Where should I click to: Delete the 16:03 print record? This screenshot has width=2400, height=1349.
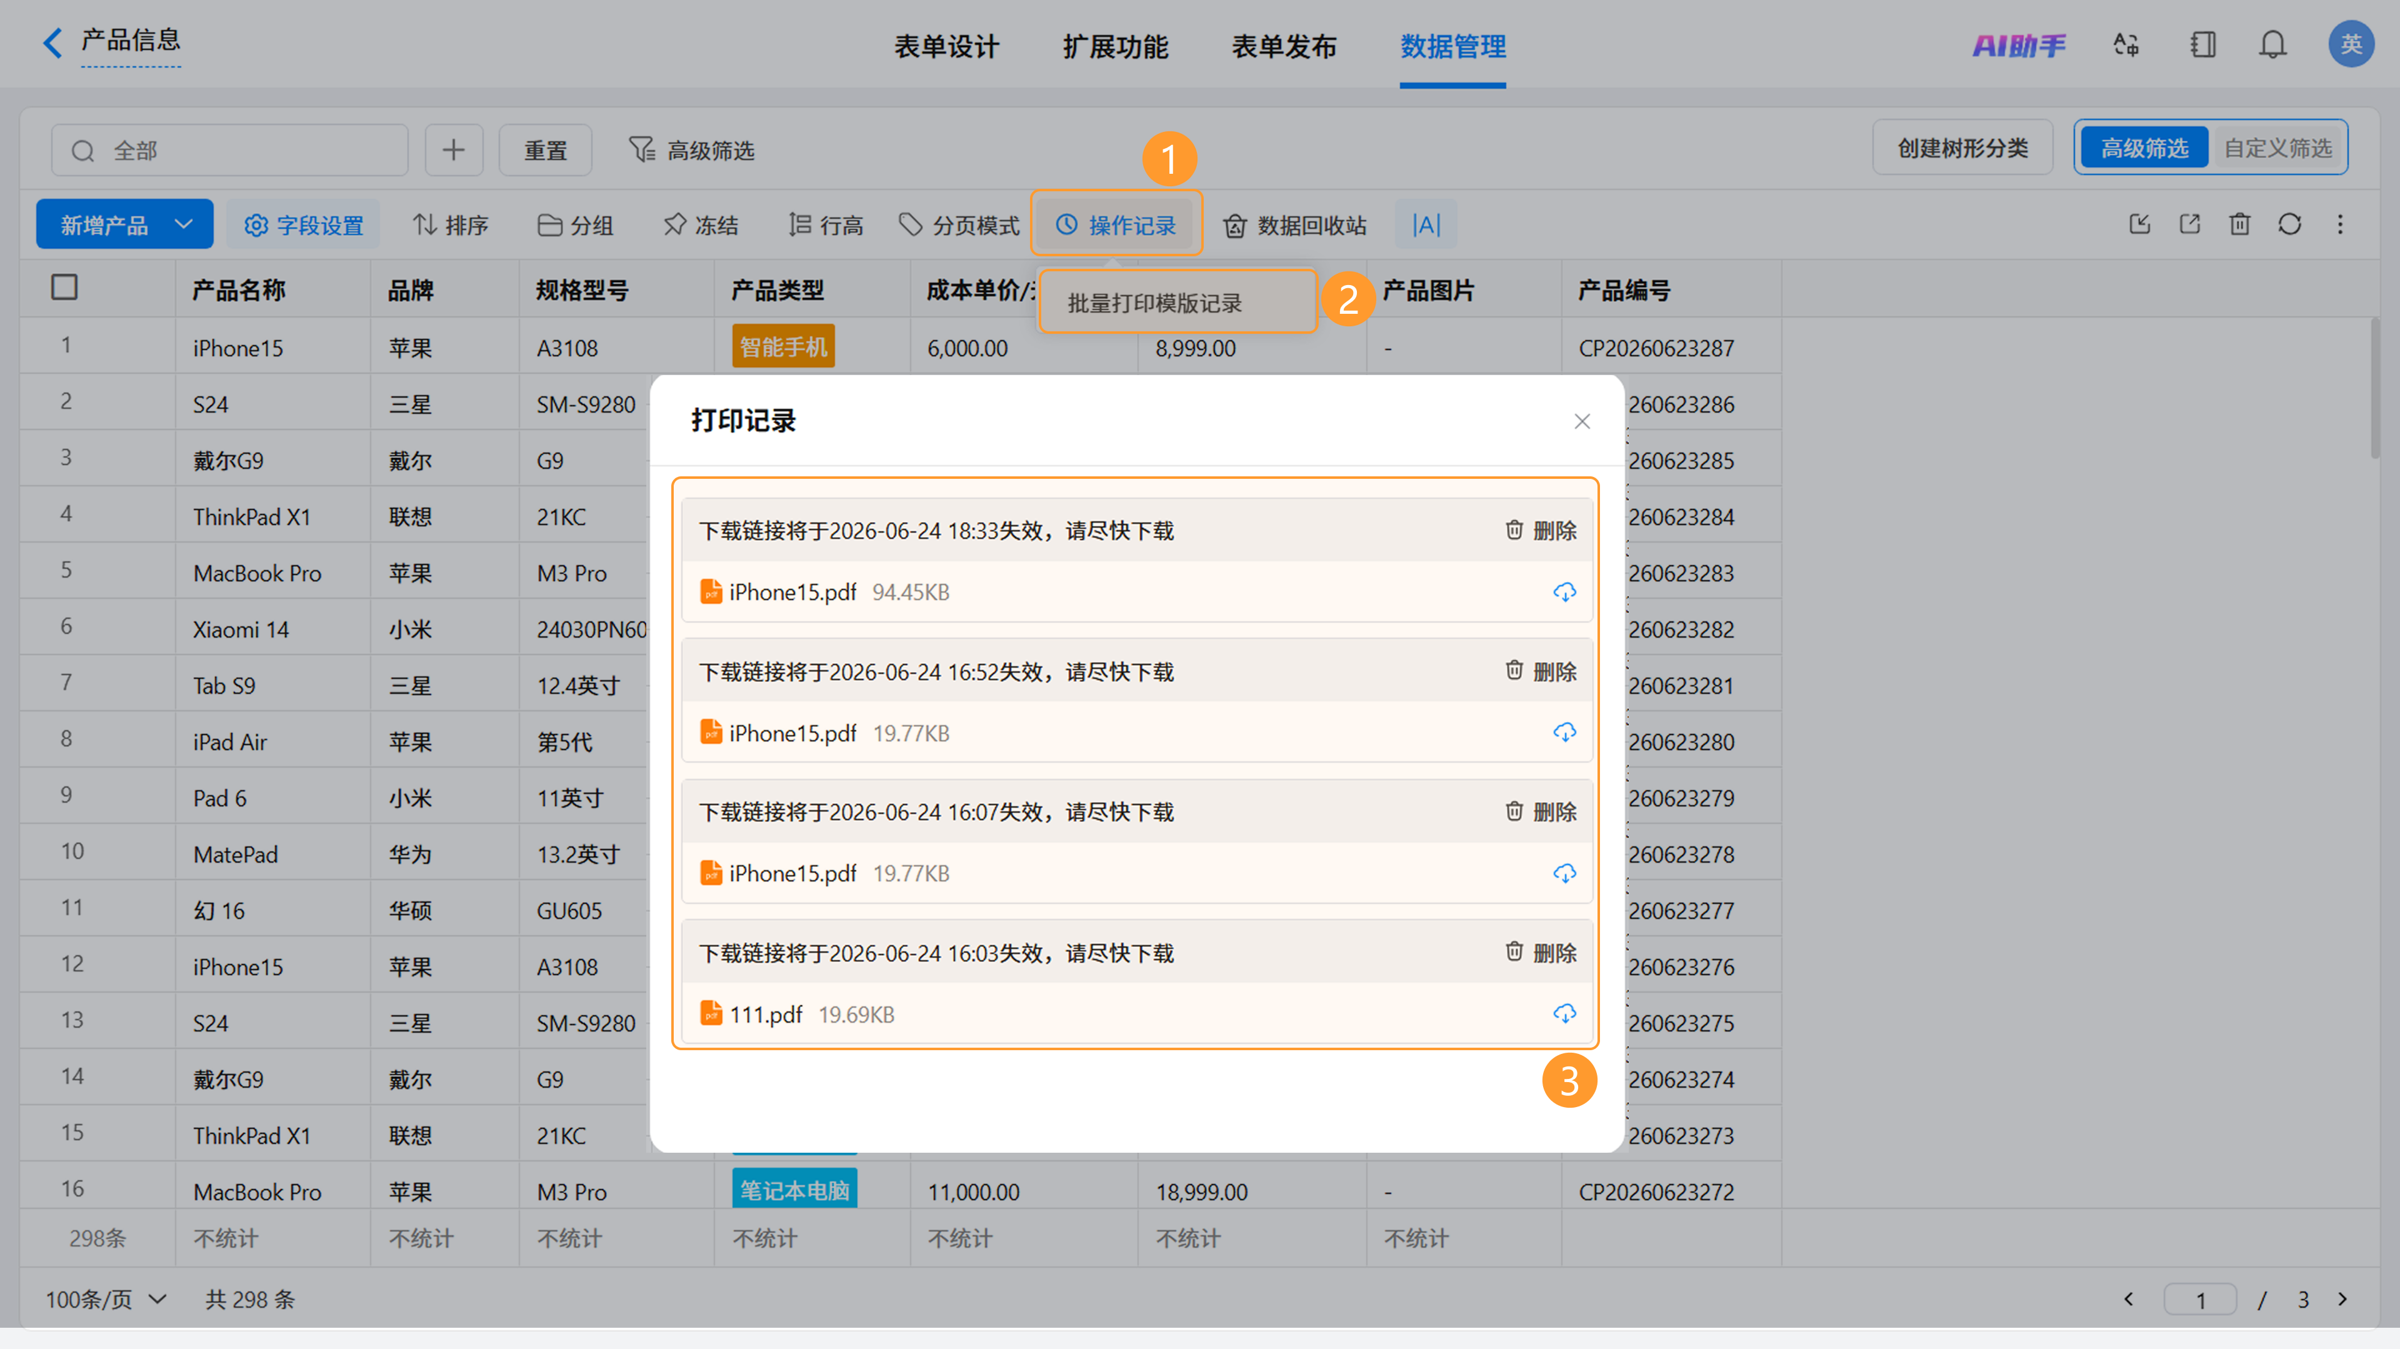[x=1540, y=952]
